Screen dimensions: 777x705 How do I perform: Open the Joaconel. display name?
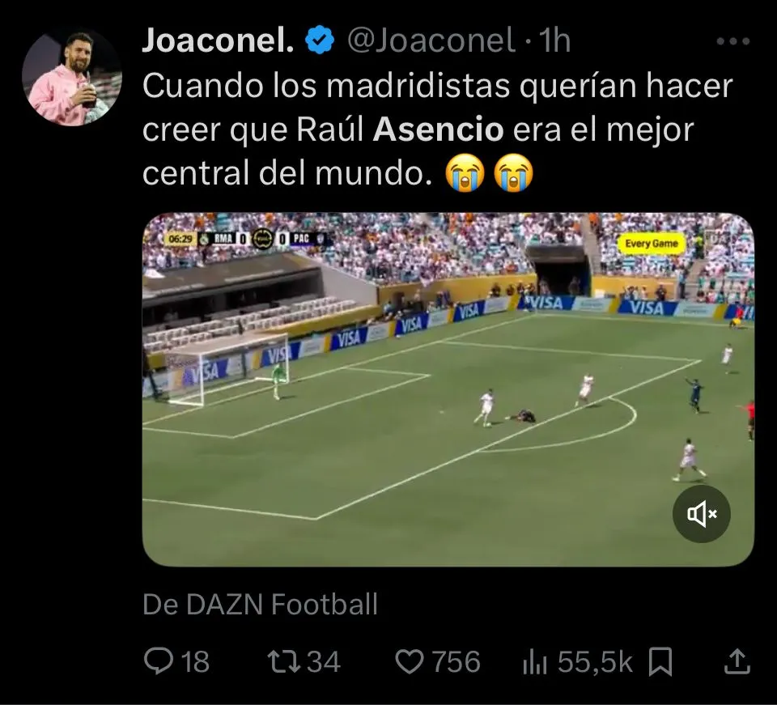click(219, 40)
